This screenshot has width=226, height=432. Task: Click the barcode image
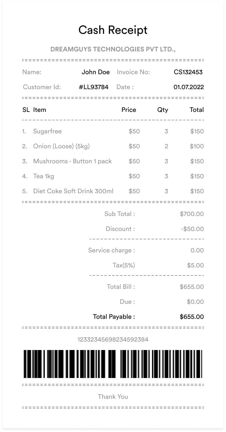tap(113, 364)
